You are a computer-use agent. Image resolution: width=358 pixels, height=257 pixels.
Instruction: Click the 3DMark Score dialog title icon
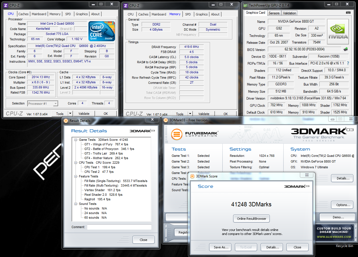coord(192,176)
